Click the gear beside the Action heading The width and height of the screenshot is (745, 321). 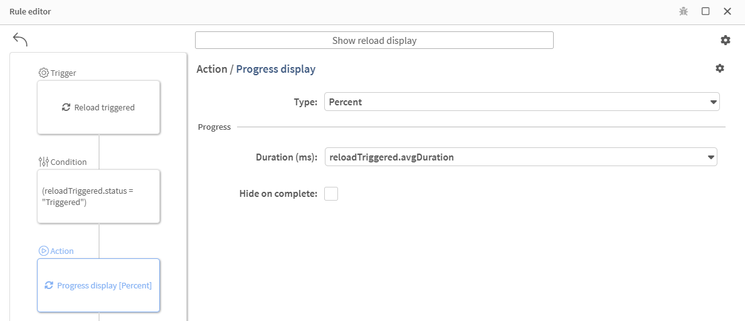click(720, 68)
